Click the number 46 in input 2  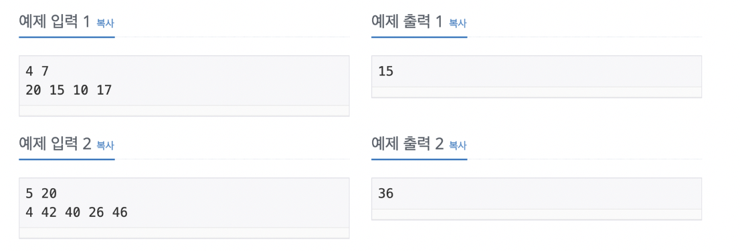(120, 212)
